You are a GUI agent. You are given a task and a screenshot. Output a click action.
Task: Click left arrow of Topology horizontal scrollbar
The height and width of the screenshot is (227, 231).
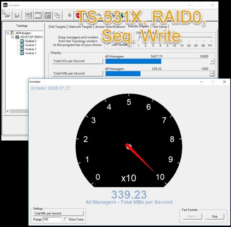pos(8,111)
